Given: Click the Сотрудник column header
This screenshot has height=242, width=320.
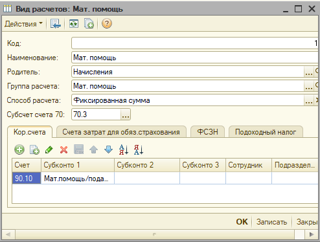Looking at the screenshot, I should (x=249, y=165).
